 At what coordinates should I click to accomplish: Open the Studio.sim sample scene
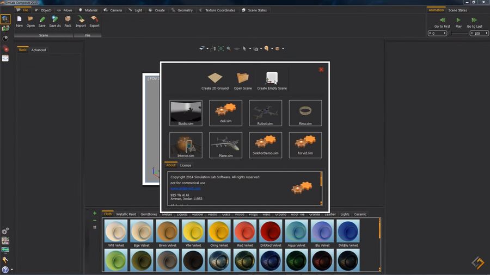click(186, 113)
